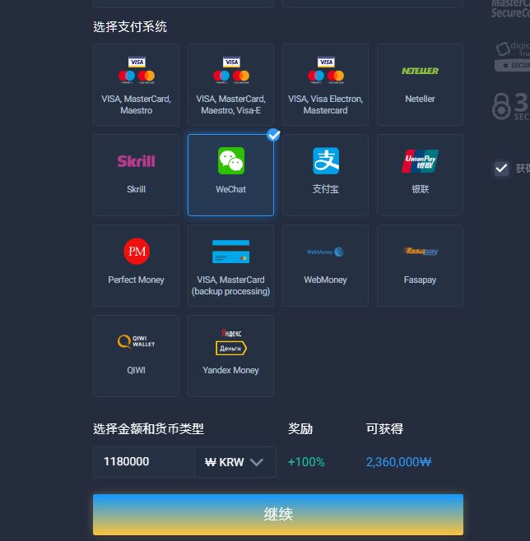Image resolution: width=530 pixels, height=541 pixels.
Task: Select QIWI wallet payment
Action: coord(136,356)
